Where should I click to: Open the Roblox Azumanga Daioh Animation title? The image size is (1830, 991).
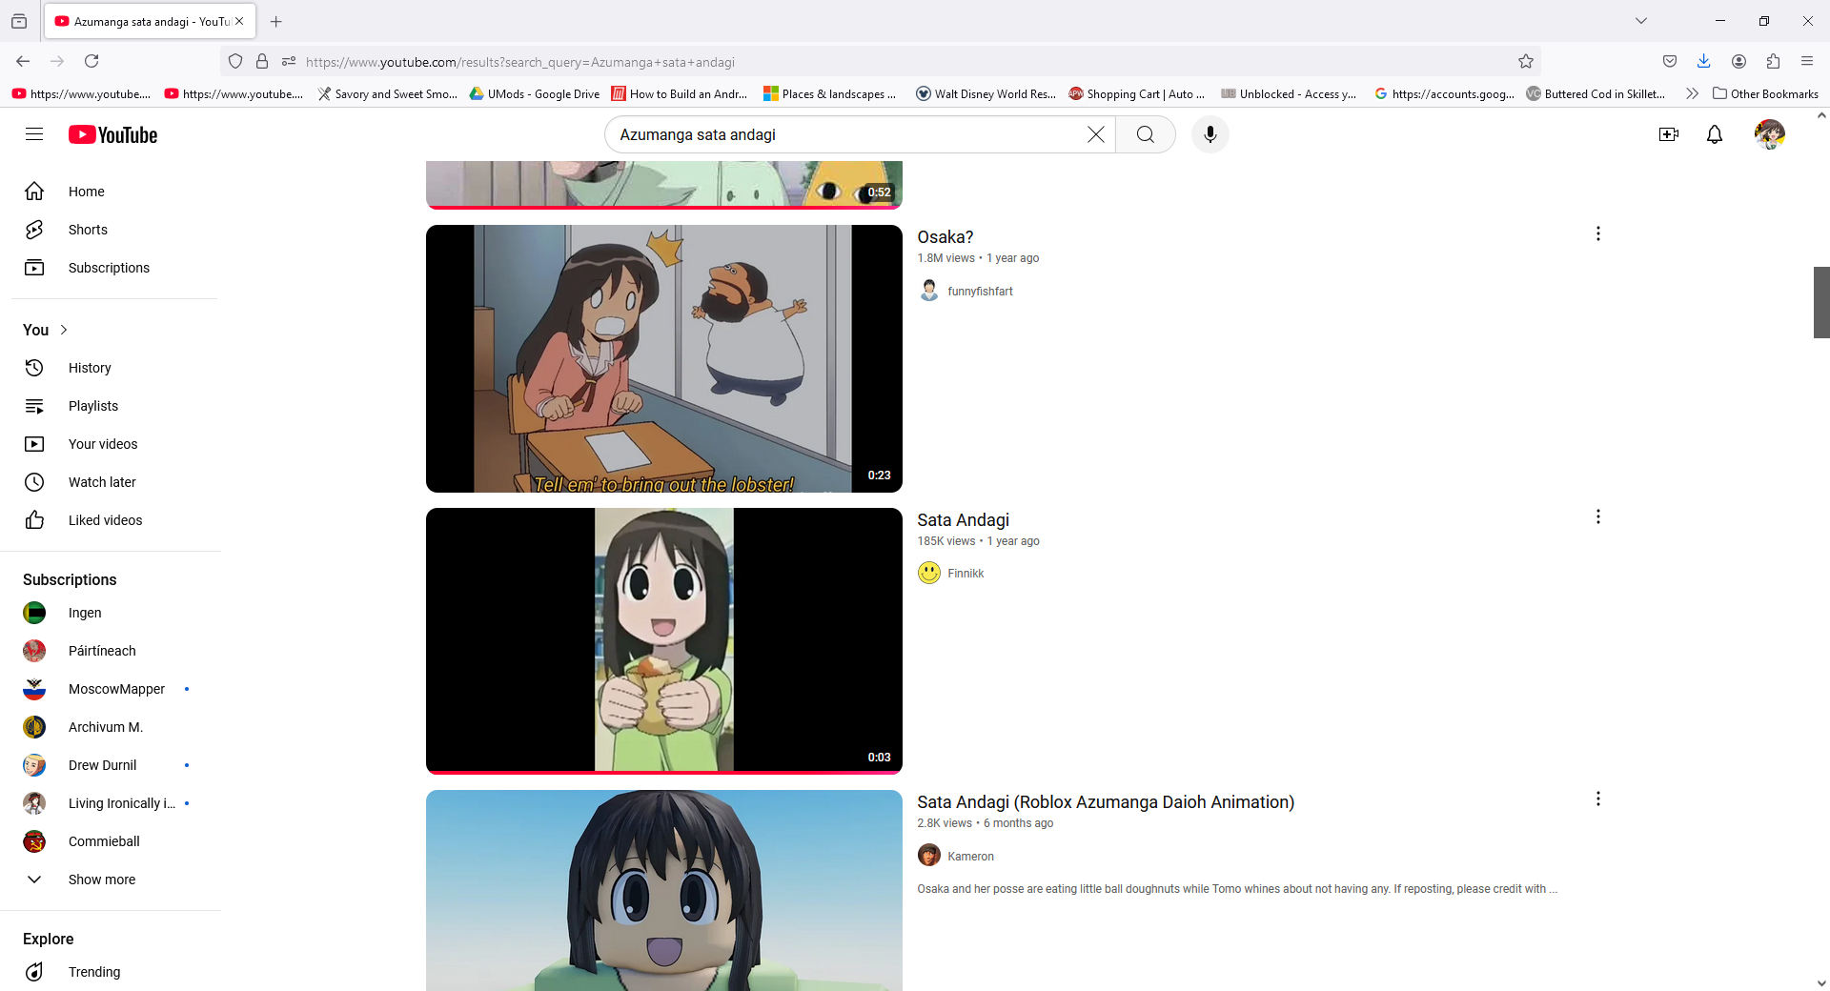tap(1106, 802)
